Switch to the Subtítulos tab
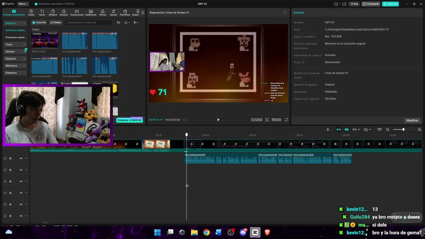The width and height of the screenshot is (425, 239). tap(91, 13)
